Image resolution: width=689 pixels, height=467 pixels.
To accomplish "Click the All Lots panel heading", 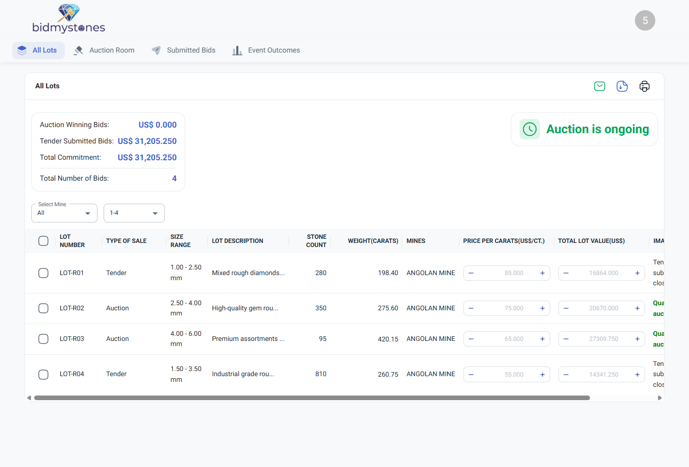I will click(47, 86).
